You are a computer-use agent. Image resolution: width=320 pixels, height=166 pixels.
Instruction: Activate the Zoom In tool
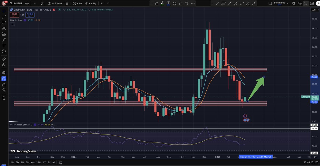4,65
